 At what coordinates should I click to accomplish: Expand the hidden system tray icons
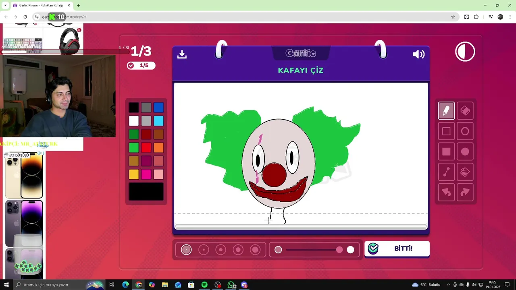(x=448, y=285)
